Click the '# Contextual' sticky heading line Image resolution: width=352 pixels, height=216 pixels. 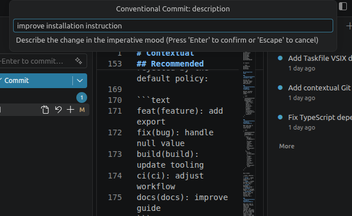pos(165,53)
